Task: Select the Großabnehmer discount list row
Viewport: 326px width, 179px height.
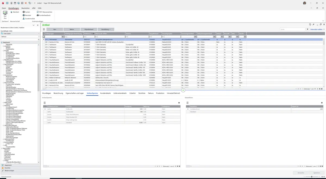Action: click(255, 109)
